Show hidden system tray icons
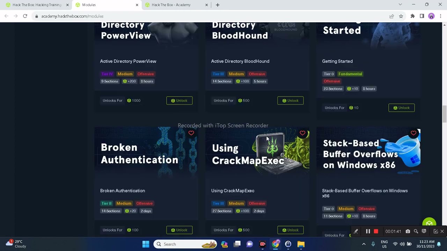Screen dimensions: 447x251 point(364,244)
